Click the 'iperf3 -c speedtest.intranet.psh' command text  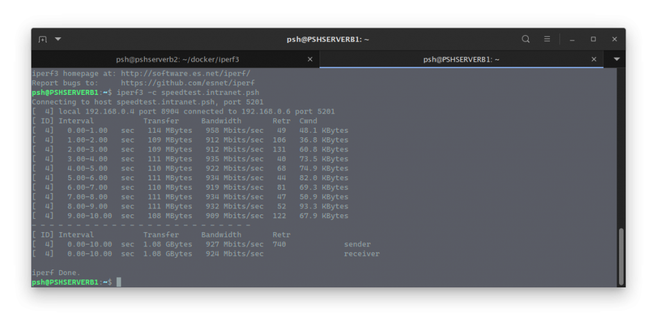pos(188,92)
